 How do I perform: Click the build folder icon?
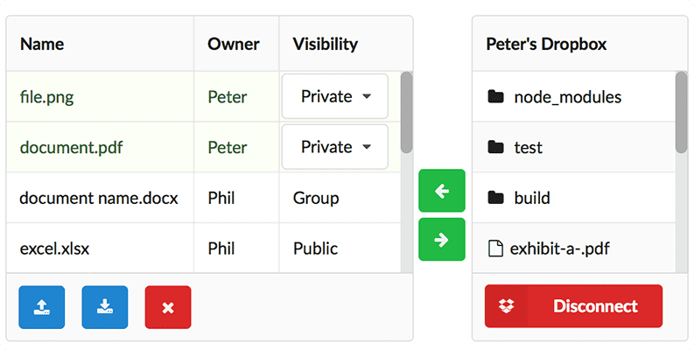click(x=496, y=198)
